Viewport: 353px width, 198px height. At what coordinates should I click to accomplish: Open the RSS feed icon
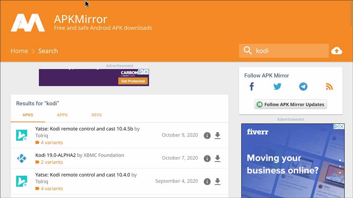point(329,86)
